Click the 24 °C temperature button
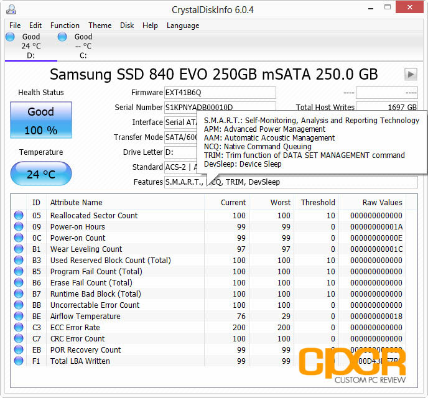Image resolution: width=428 pixels, height=398 pixels. [x=41, y=174]
